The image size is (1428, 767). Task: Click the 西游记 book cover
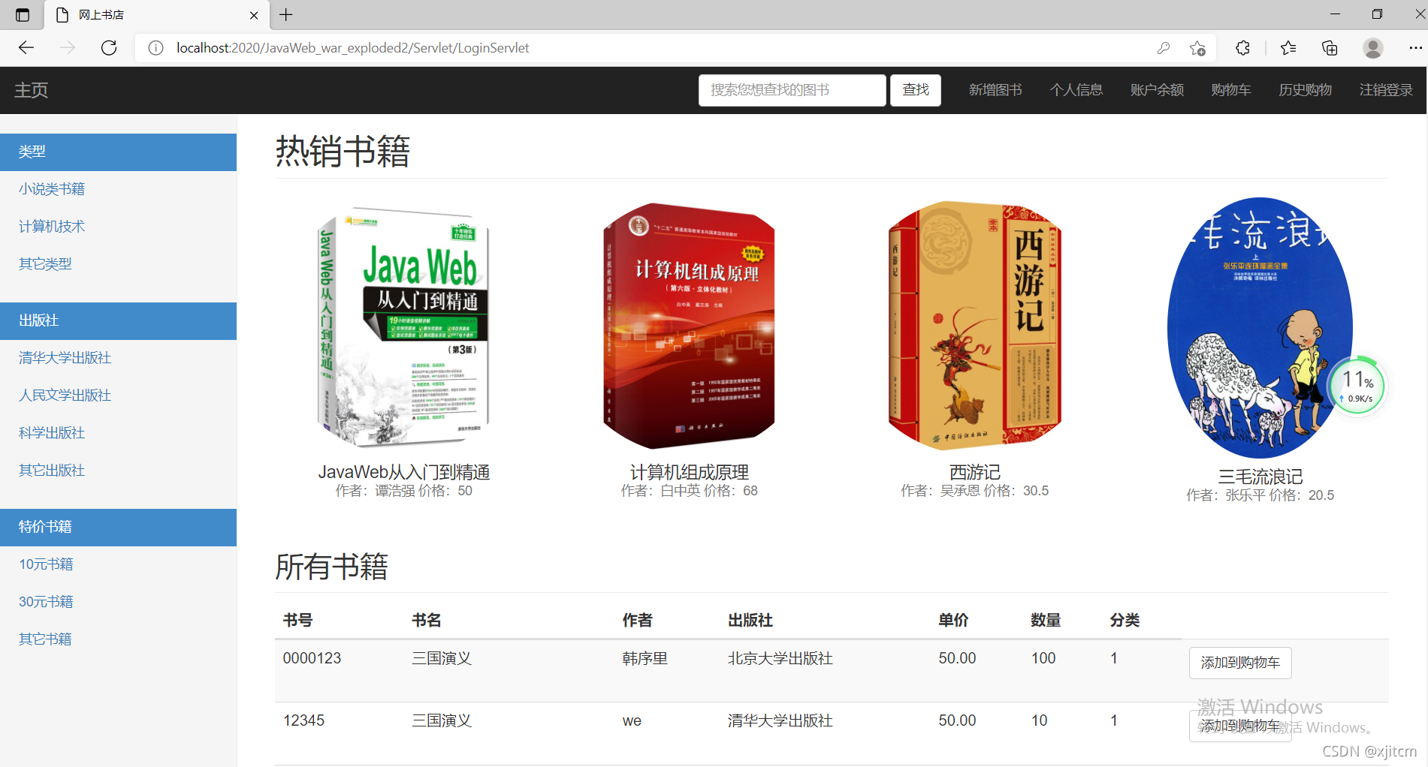click(975, 325)
